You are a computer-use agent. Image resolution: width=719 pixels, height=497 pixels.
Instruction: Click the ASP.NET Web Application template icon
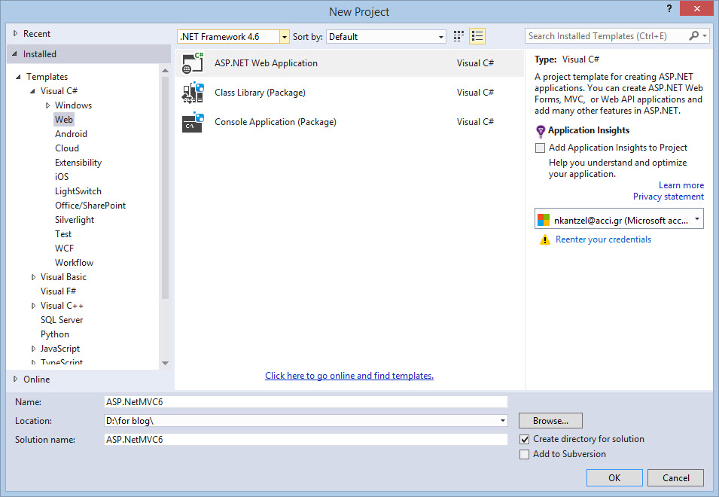pyautogui.click(x=193, y=63)
